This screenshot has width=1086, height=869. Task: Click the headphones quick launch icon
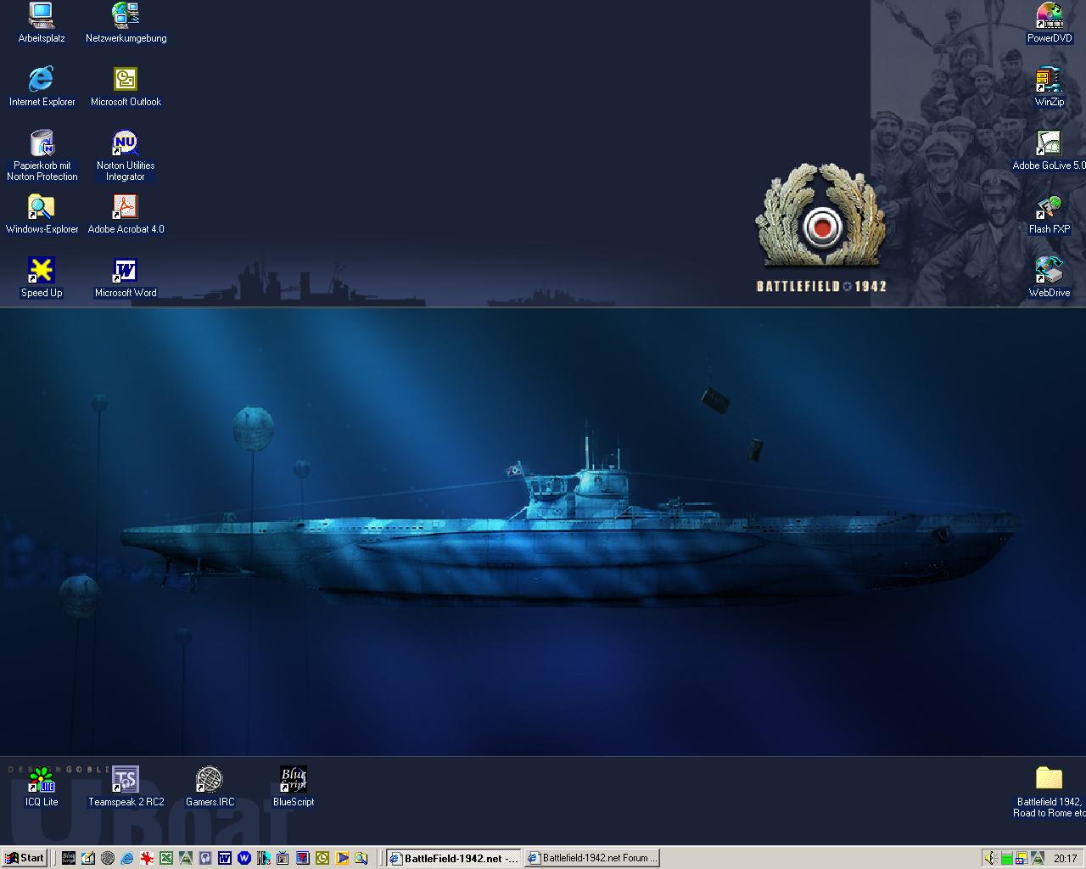(x=205, y=858)
